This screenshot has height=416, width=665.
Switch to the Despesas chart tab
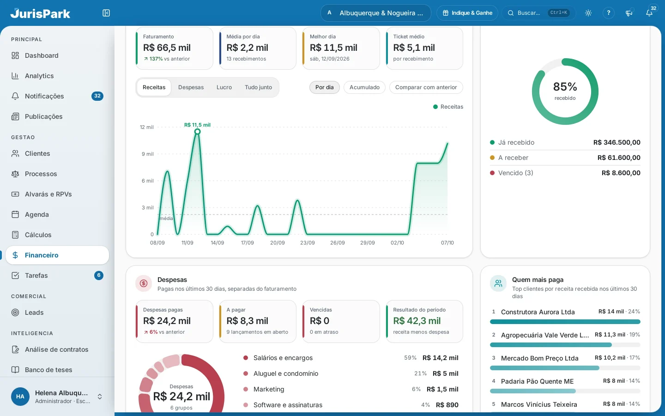pyautogui.click(x=191, y=87)
